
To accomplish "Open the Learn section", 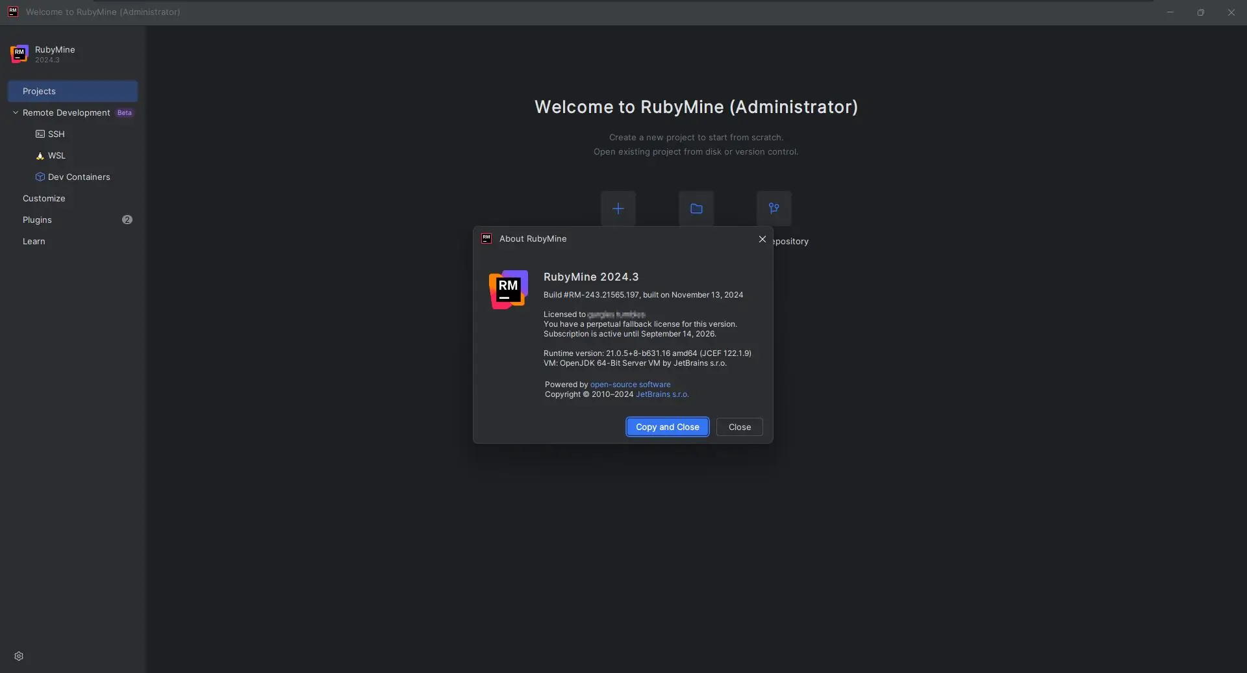I will coord(34,241).
